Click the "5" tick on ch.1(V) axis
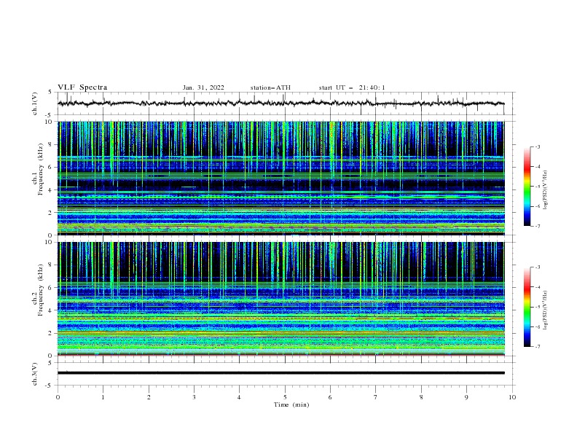This screenshot has height=446, width=577. pyautogui.click(x=51, y=92)
